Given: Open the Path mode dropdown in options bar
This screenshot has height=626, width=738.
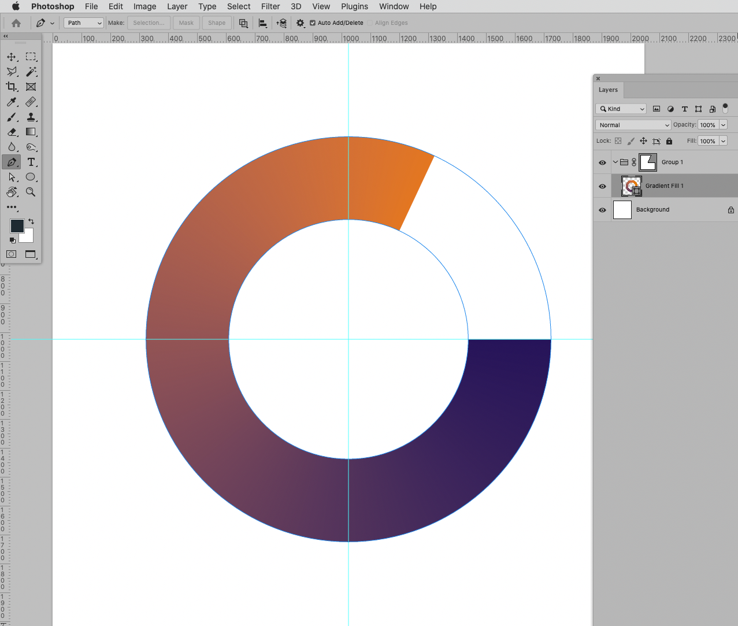Looking at the screenshot, I should coord(83,23).
